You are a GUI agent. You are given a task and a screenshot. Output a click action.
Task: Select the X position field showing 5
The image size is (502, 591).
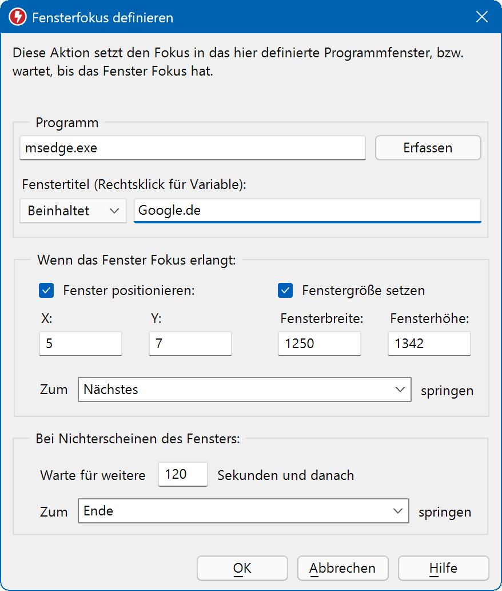click(80, 344)
